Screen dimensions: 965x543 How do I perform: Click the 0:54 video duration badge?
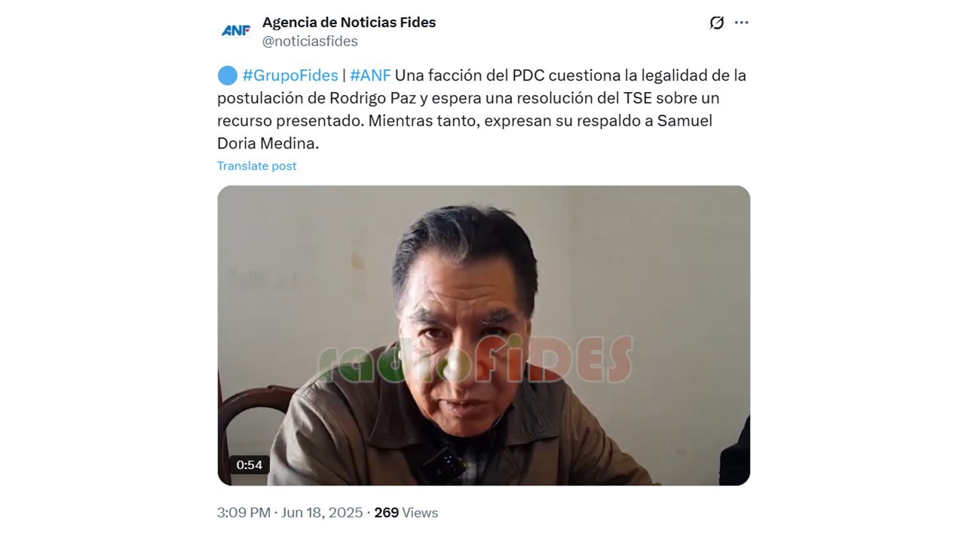pyautogui.click(x=250, y=465)
